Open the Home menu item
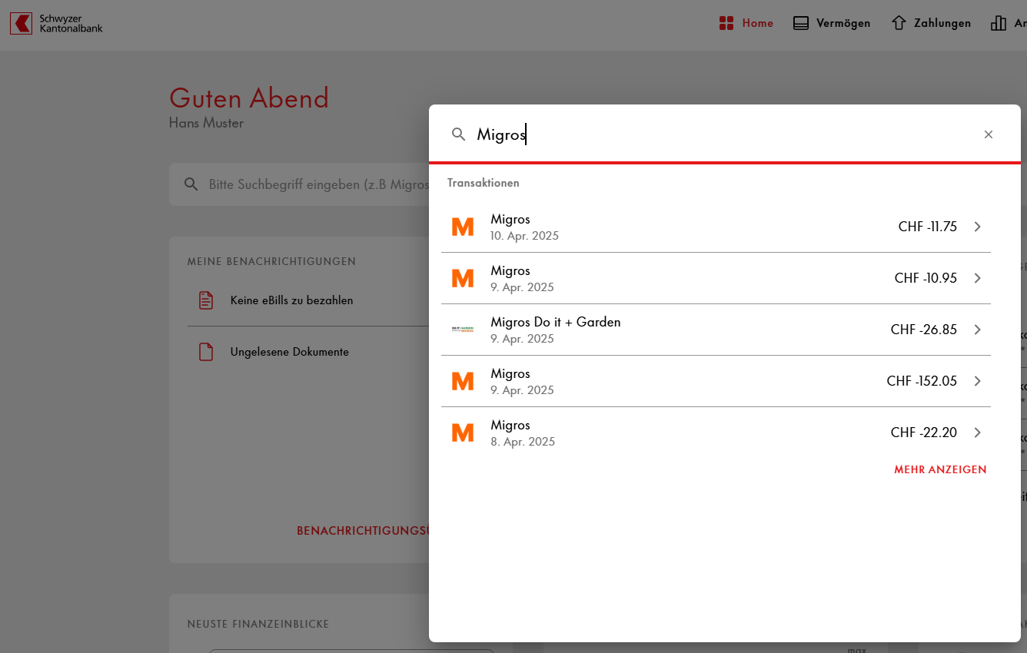This screenshot has width=1027, height=653. [x=746, y=23]
